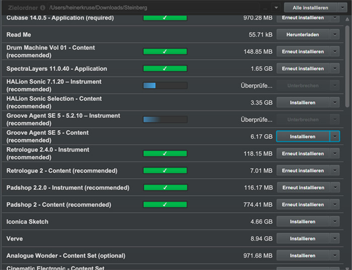
Task: Click green completed bar for Drum Machine Vol 01
Action: [165, 52]
